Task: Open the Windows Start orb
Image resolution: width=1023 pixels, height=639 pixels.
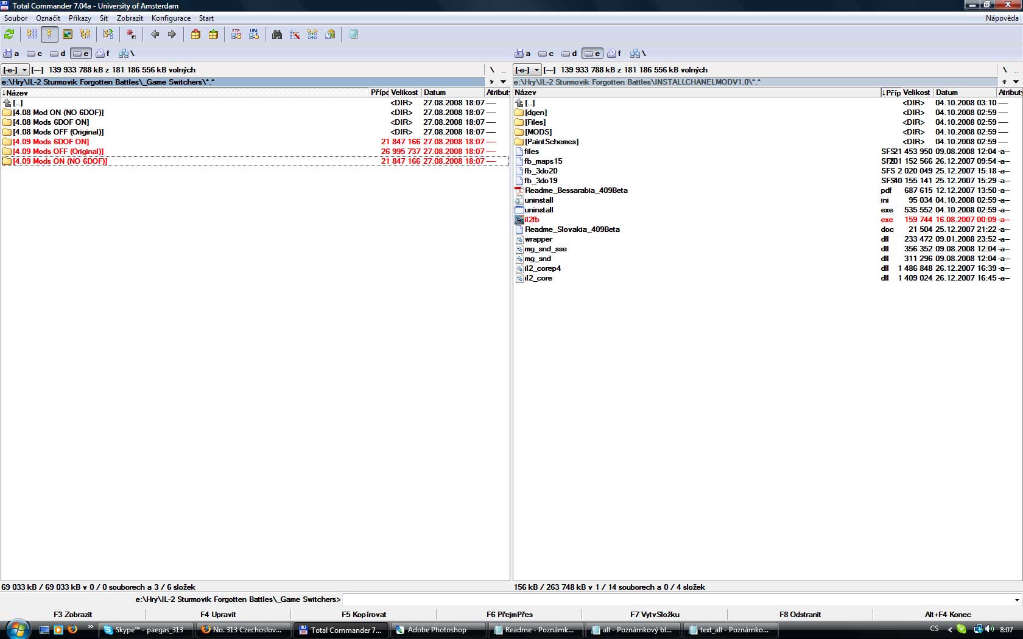Action: (17, 629)
